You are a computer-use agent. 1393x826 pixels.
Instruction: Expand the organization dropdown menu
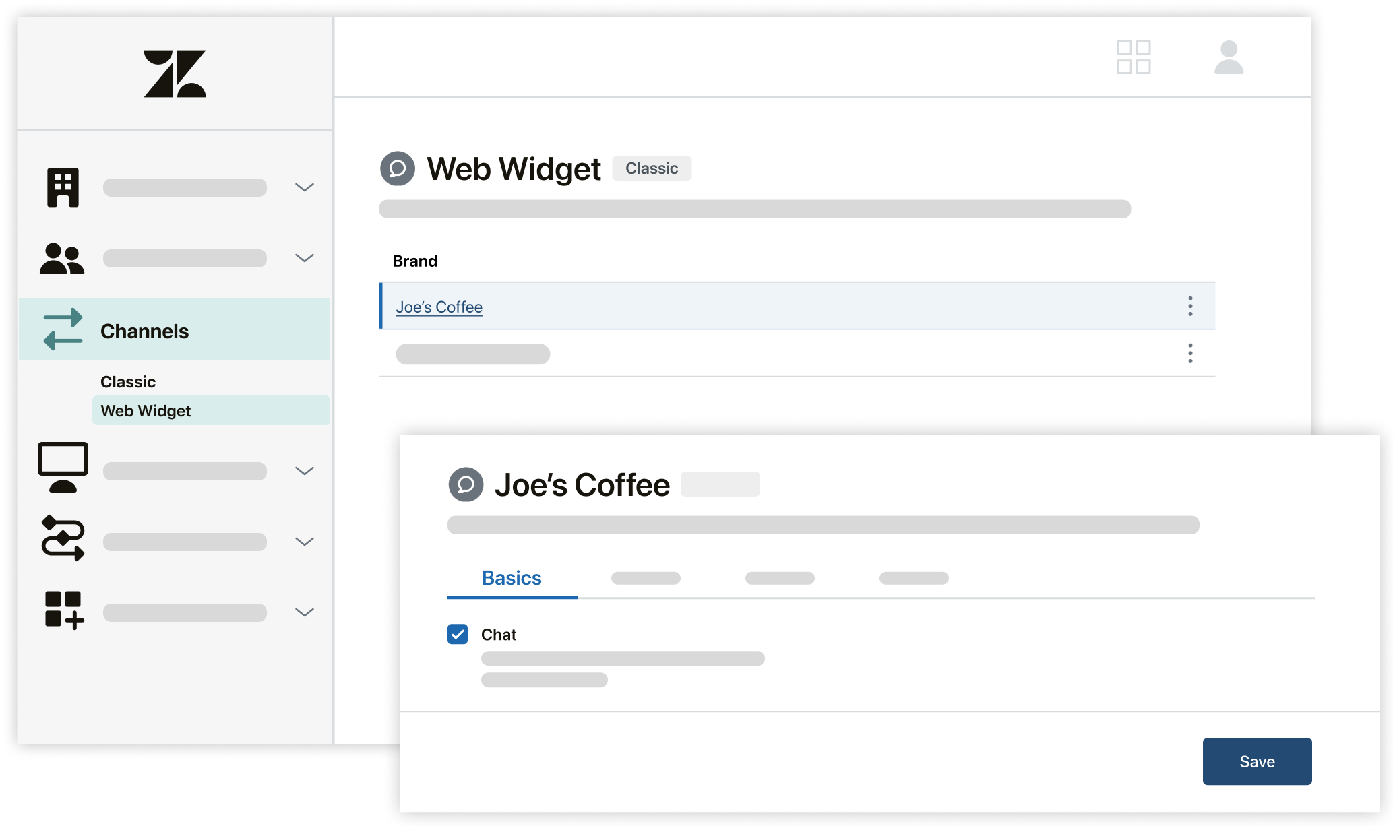(x=305, y=187)
